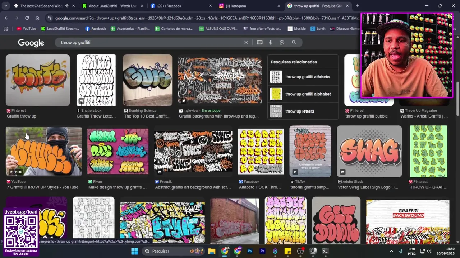
Task: Close the Facebook tab
Action: [211, 6]
